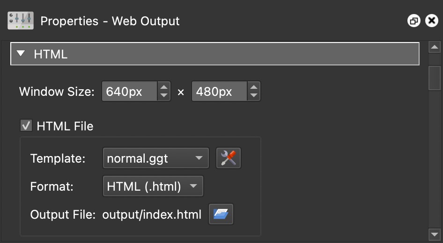The height and width of the screenshot is (243, 443).
Task: Collapse the HTML section triangle
Action: [21, 54]
